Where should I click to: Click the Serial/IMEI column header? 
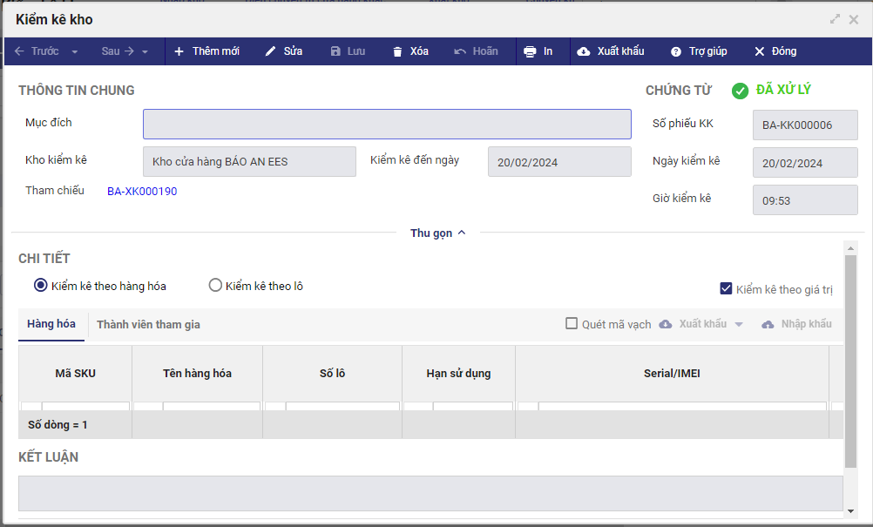(672, 374)
